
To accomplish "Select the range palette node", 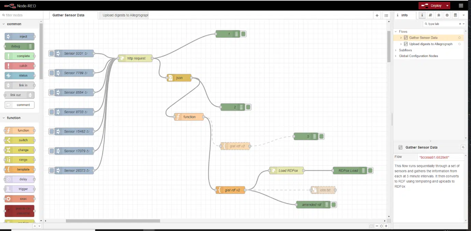I will [19, 160].
